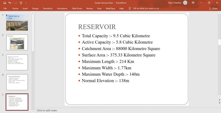Expand the Undo history dropdown arrow

tap(12, 3)
